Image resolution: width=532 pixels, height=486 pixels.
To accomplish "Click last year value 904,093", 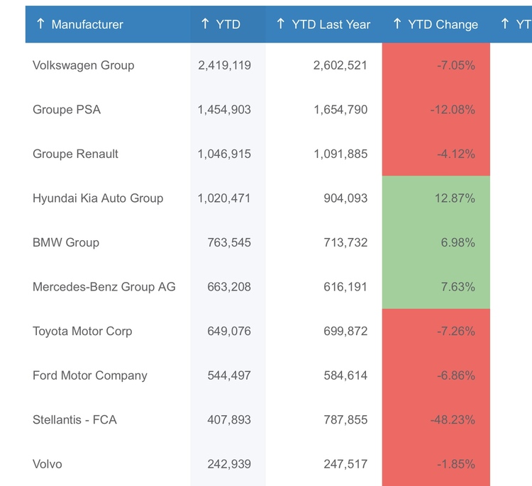I will point(345,198).
